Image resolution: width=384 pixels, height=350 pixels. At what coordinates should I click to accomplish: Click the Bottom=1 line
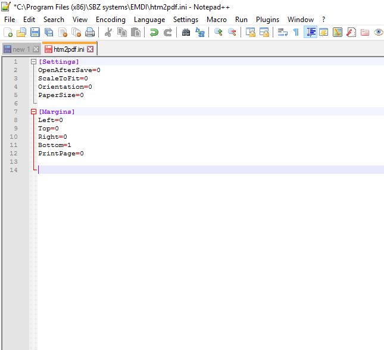click(55, 145)
